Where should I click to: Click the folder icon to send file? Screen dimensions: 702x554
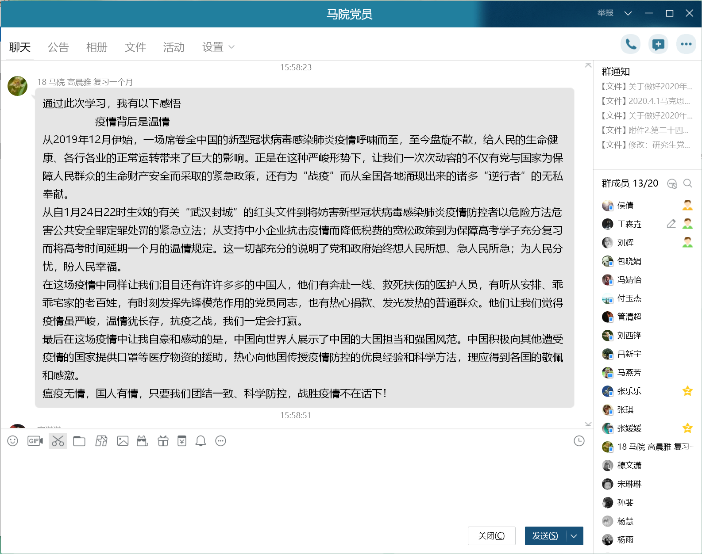tap(79, 441)
